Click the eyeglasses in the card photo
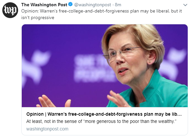This screenshot has height=140, width=191. (122, 54)
